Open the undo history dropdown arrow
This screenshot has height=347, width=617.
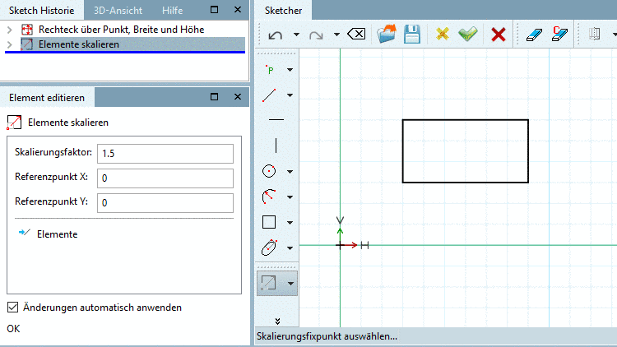(296, 35)
